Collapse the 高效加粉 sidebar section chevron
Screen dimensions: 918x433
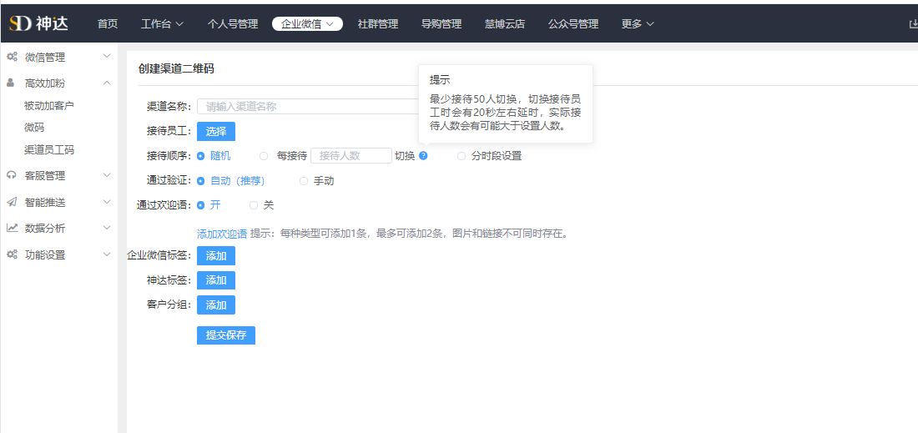pos(107,83)
